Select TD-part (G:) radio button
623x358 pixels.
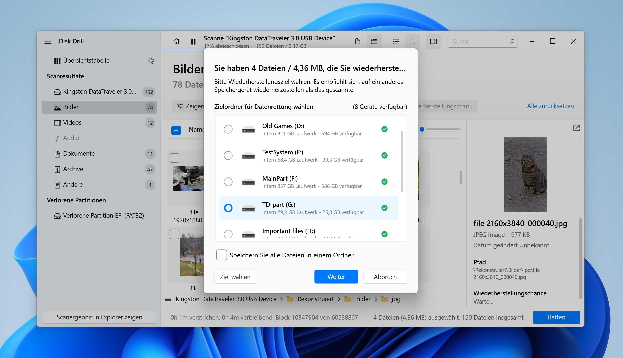click(228, 208)
